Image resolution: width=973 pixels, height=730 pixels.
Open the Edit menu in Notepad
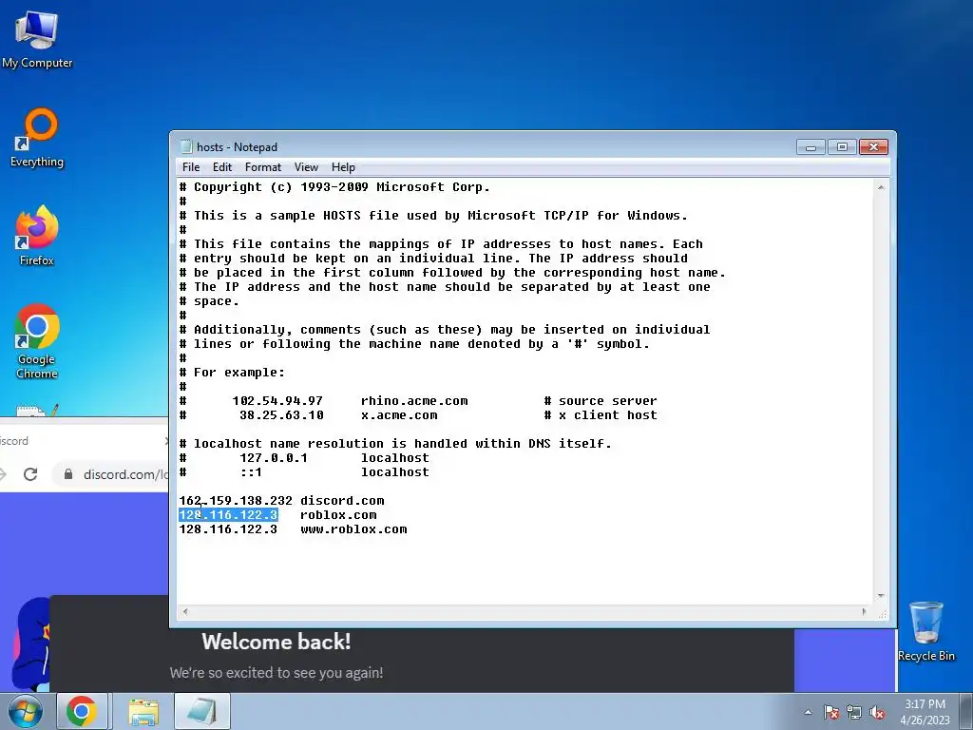(x=222, y=167)
